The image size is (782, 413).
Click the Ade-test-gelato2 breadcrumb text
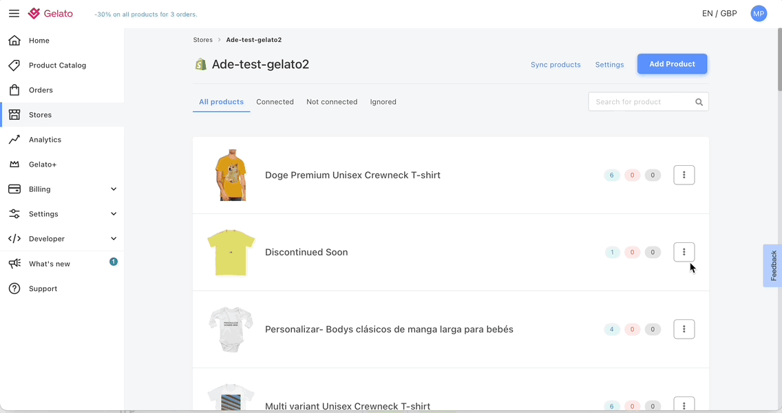[254, 40]
